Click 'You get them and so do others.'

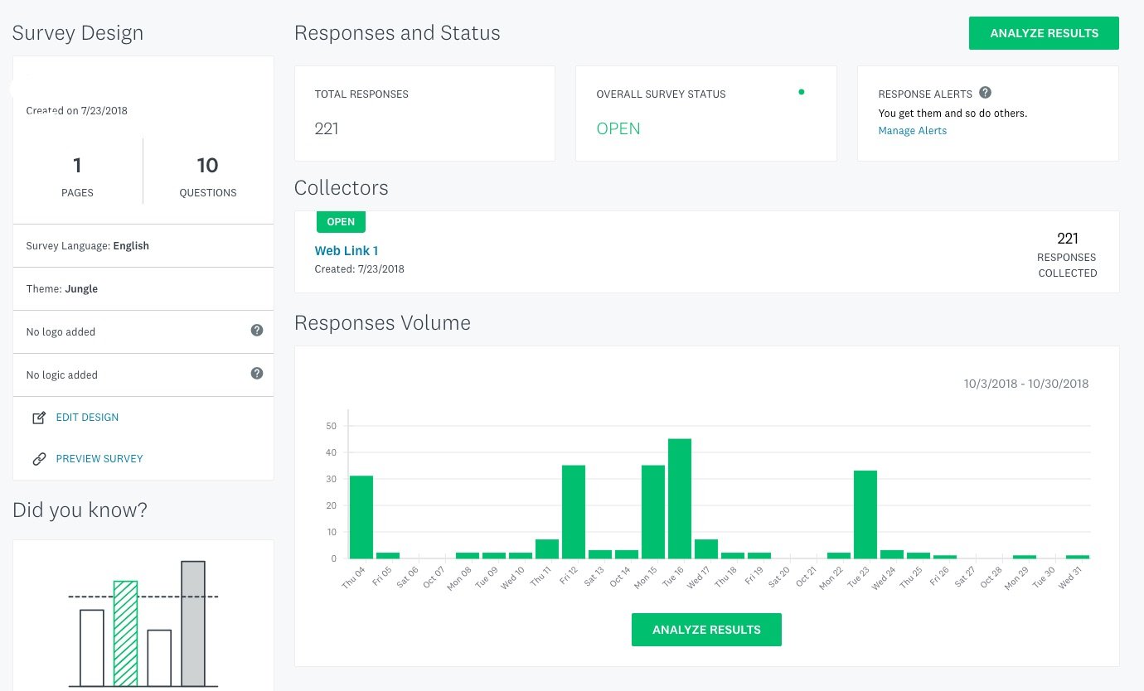coord(953,114)
